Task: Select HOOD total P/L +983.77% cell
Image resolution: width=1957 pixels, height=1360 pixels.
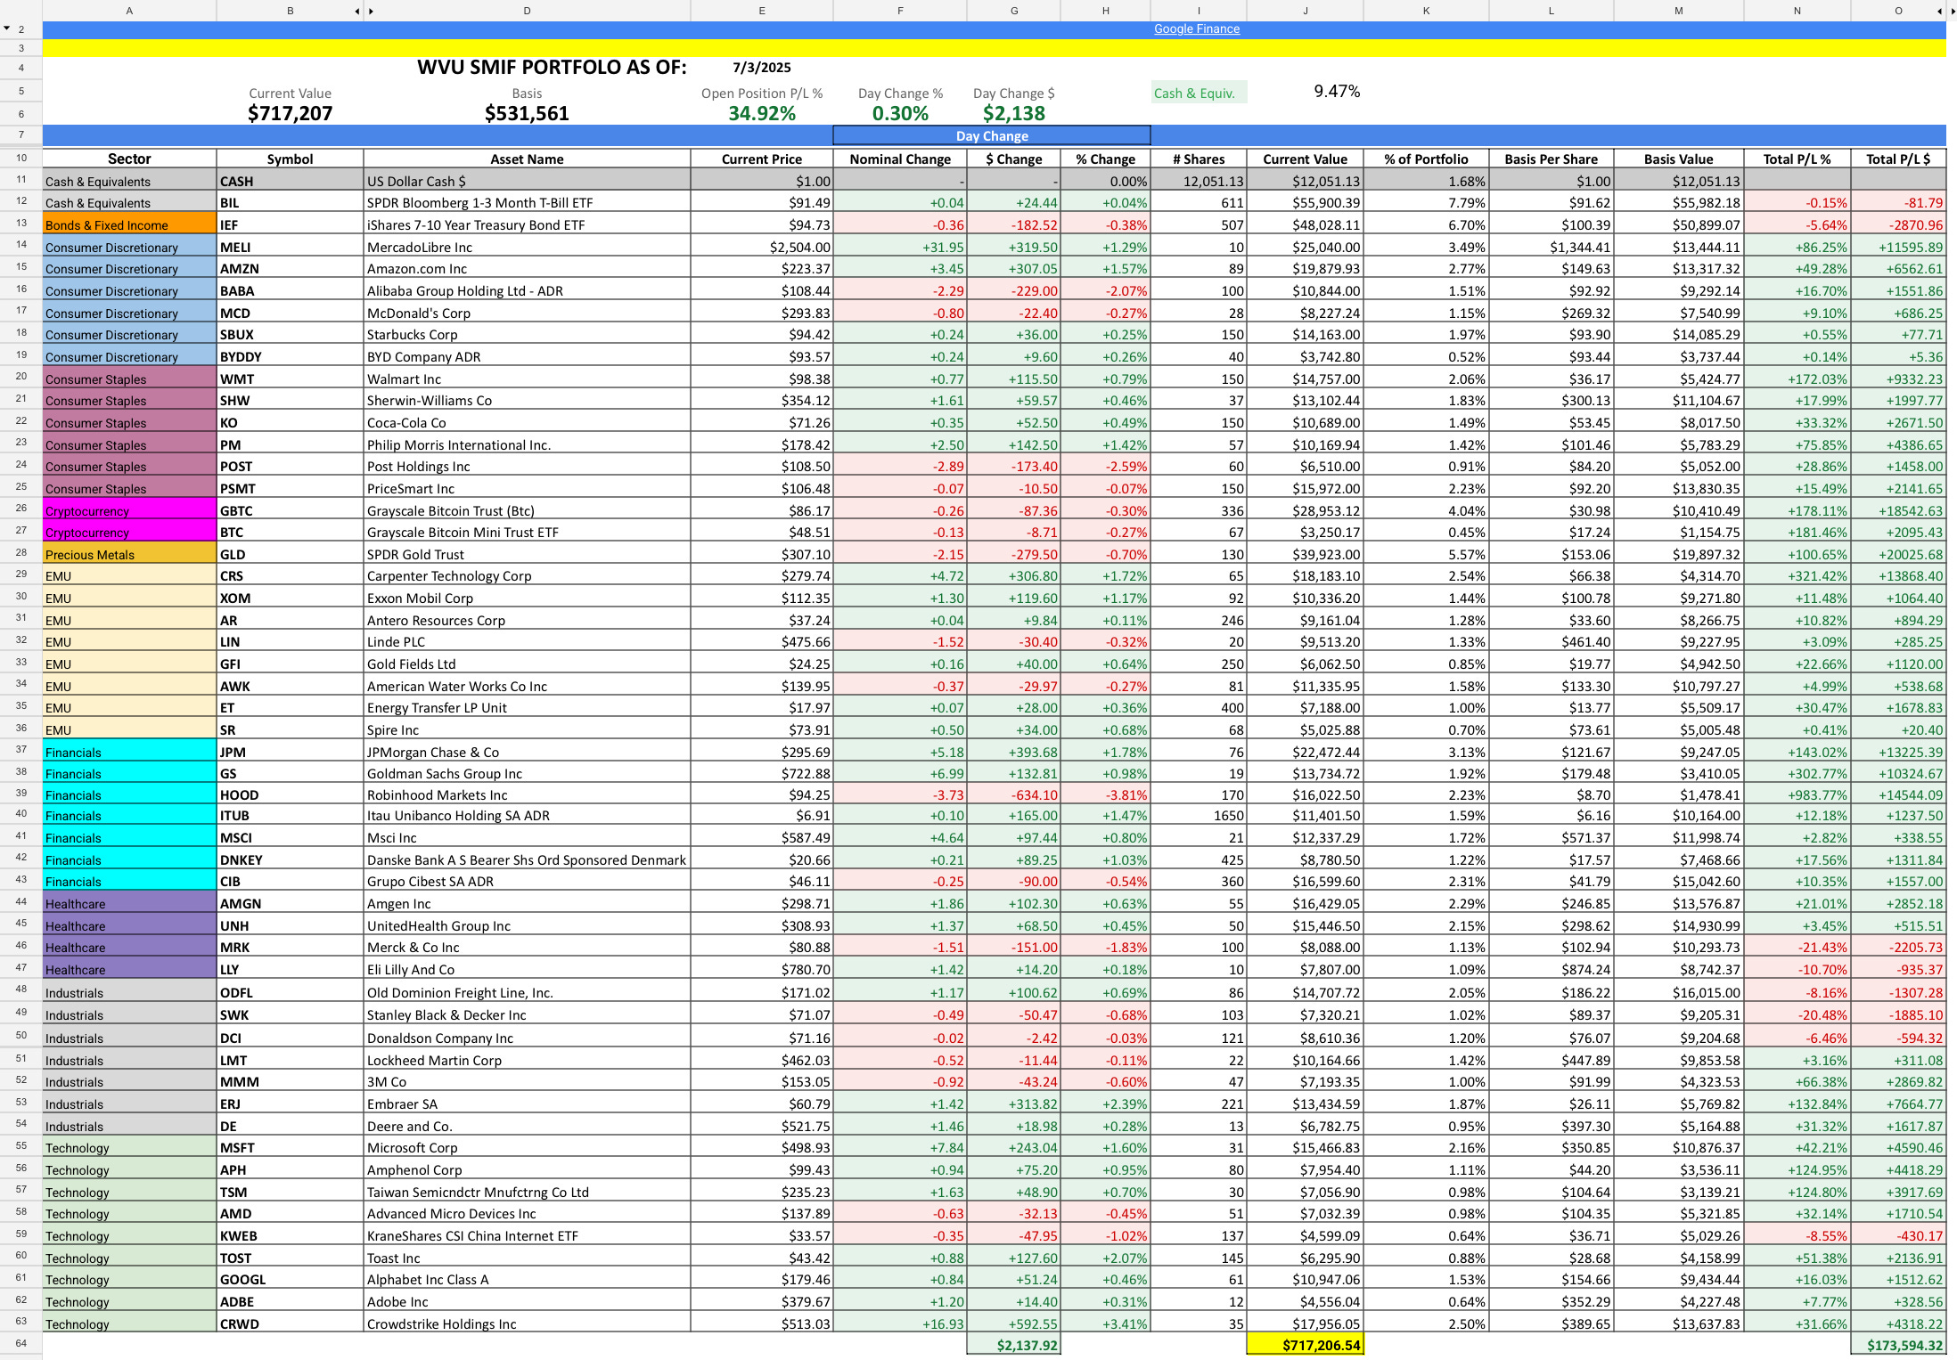Action: [x=1797, y=794]
